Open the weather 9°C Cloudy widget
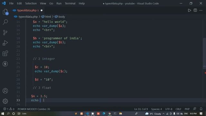Screen dimensions: 206x116 [153, 114]
